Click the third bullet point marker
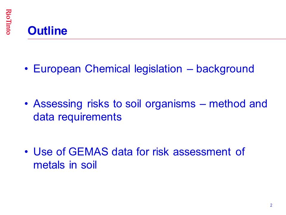 (x=27, y=152)
